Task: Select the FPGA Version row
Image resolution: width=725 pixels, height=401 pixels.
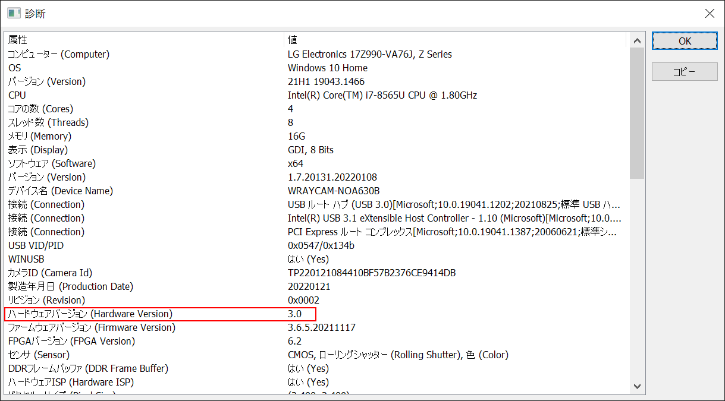Action: (x=71, y=341)
